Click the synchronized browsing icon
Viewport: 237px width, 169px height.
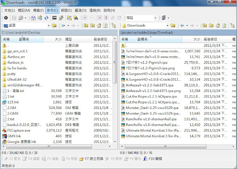[x=69, y=18]
